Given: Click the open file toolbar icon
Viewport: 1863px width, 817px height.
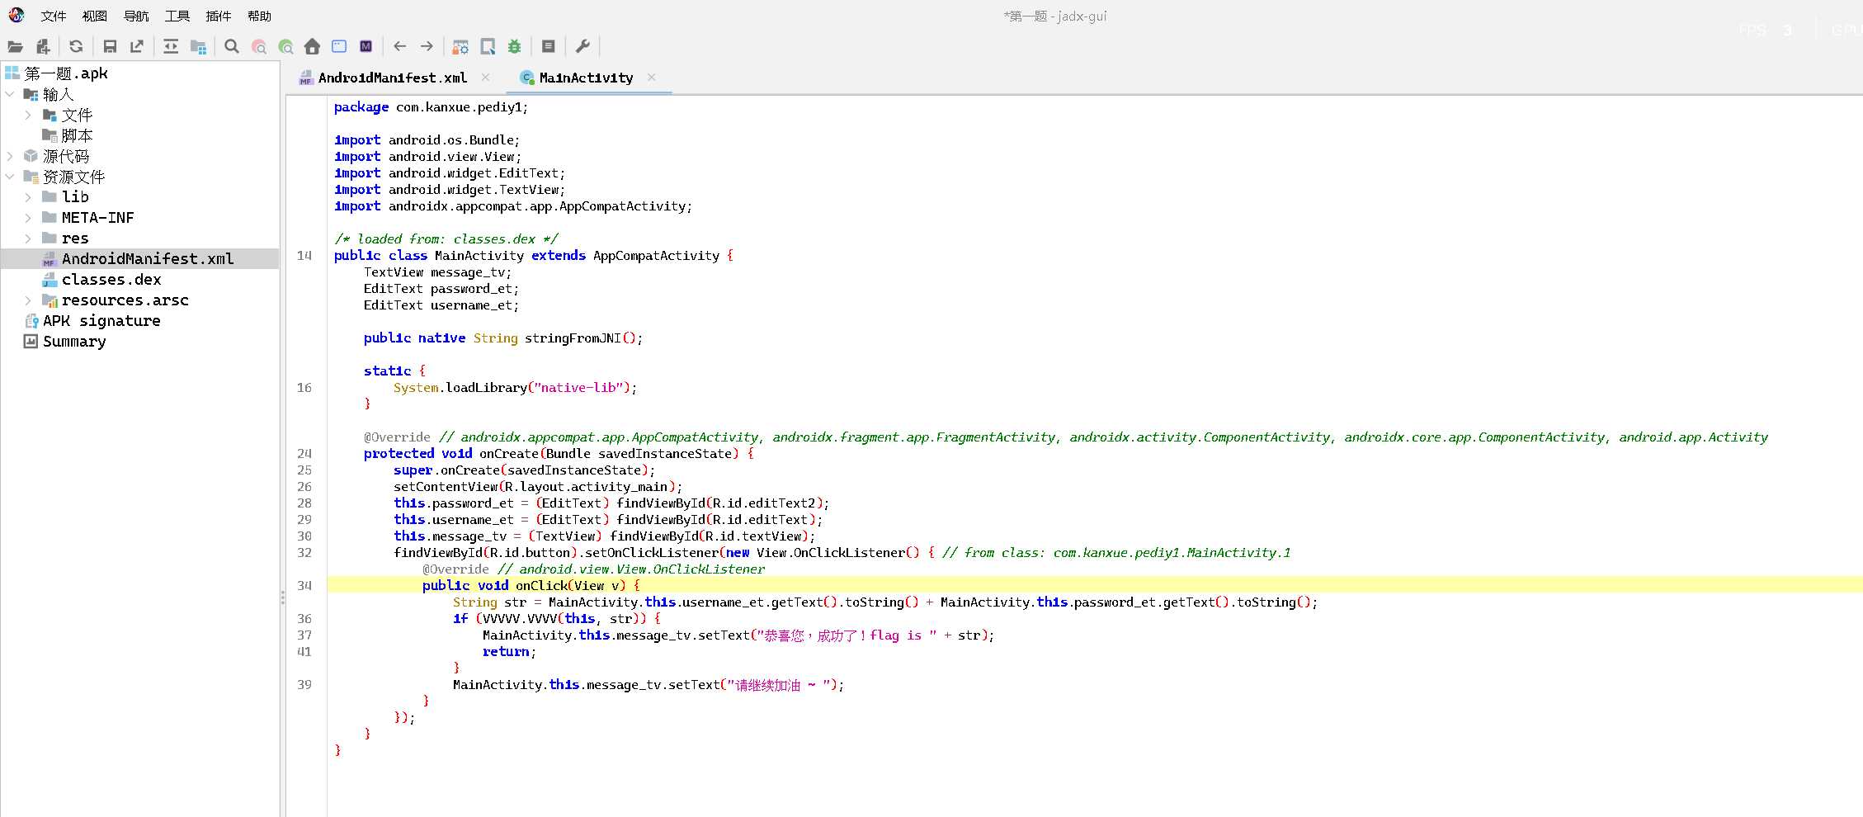Looking at the screenshot, I should [15, 47].
